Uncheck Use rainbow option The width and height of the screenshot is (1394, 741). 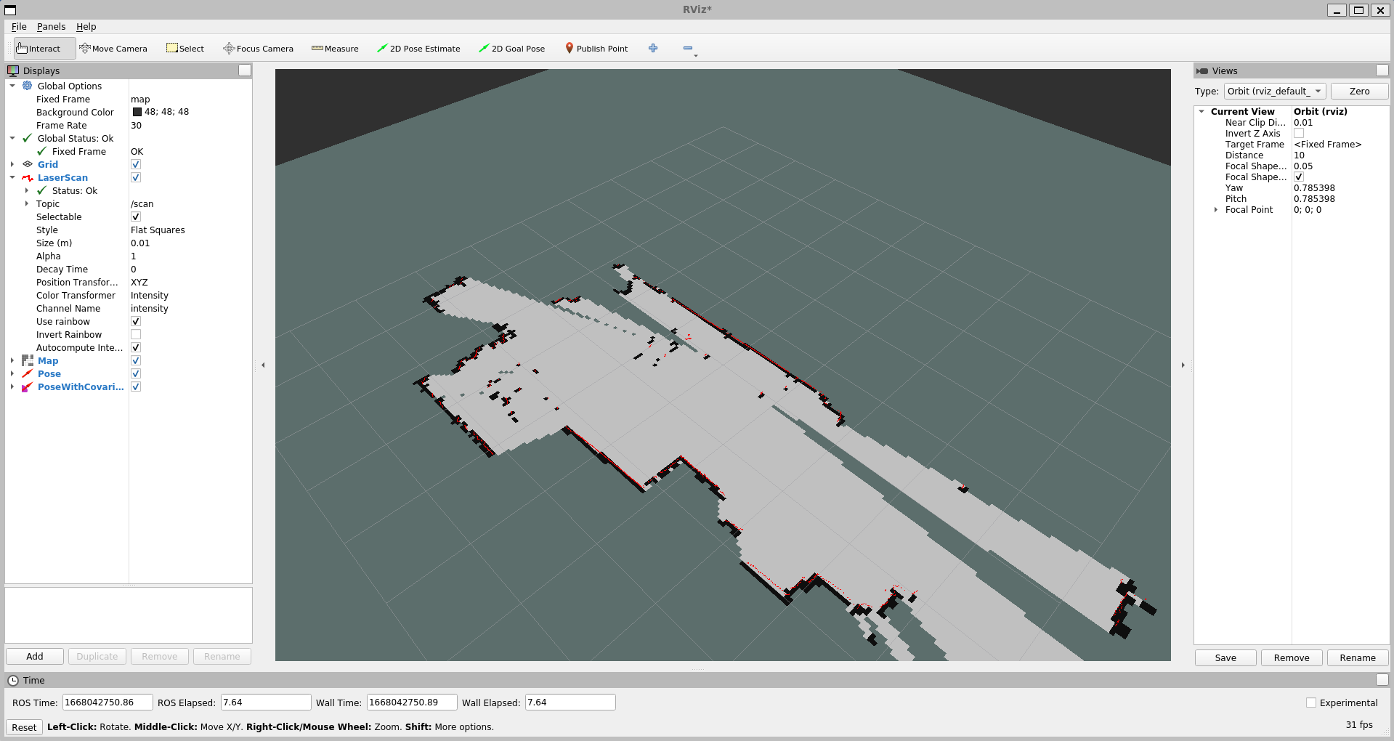136,321
